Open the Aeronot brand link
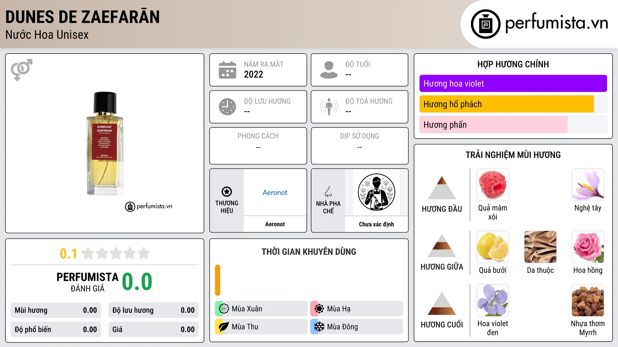The width and height of the screenshot is (618, 347). coord(275,192)
